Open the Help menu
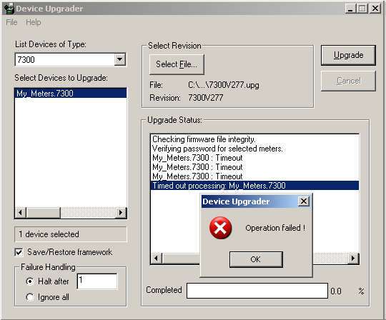 click(34, 22)
